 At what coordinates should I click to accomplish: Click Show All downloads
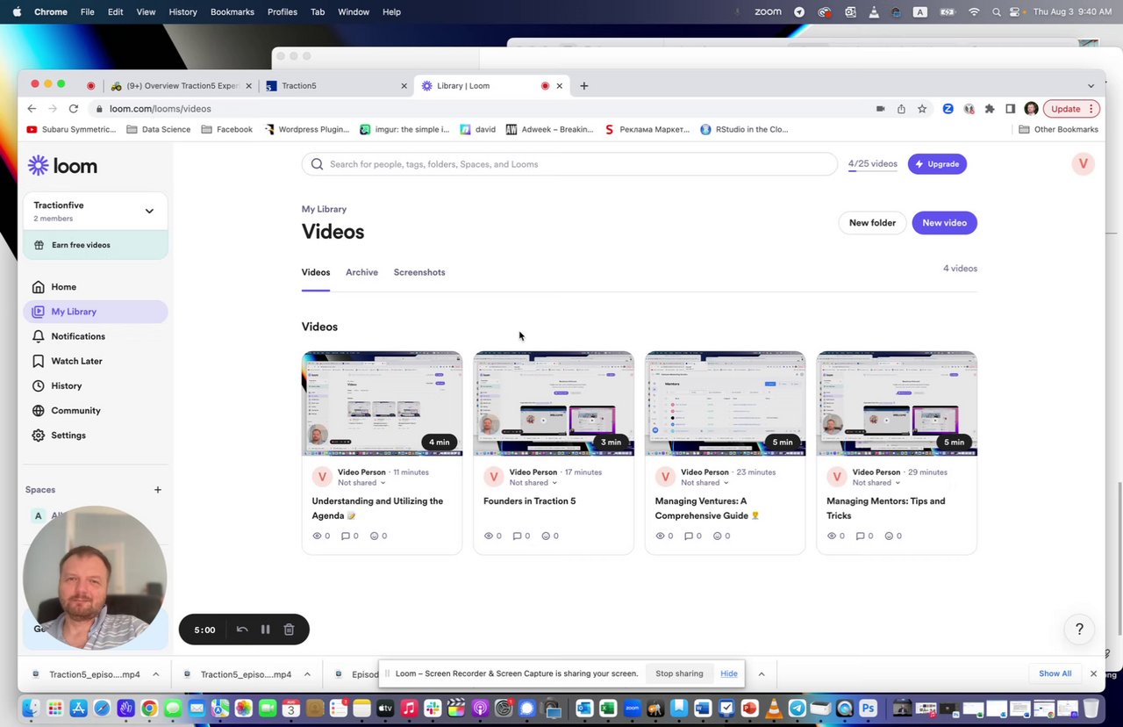(x=1055, y=673)
